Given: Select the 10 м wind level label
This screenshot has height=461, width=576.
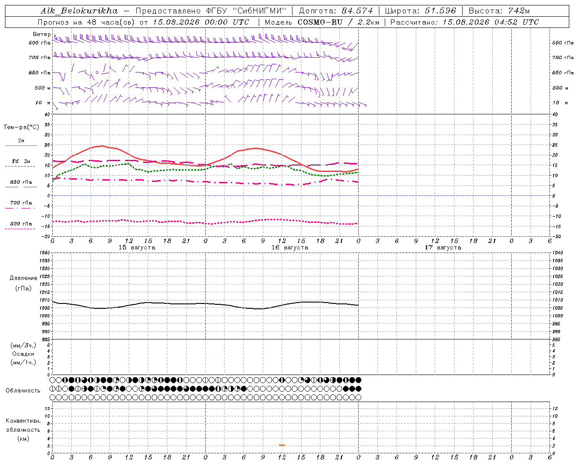Looking at the screenshot, I should [x=43, y=103].
